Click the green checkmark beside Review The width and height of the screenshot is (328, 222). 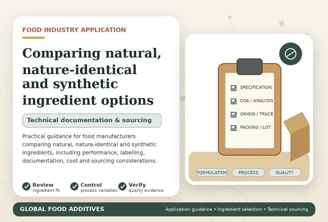point(26,186)
